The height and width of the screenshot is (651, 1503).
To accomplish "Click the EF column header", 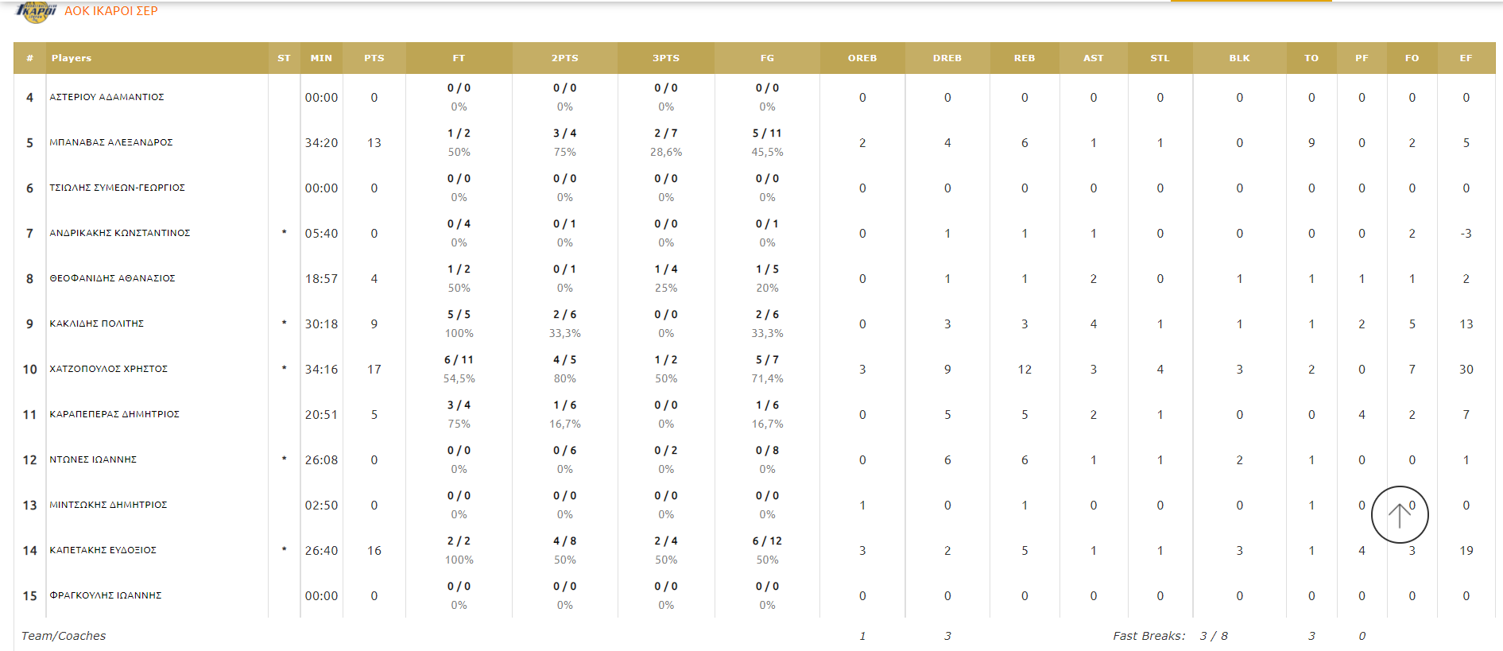I will [x=1466, y=58].
